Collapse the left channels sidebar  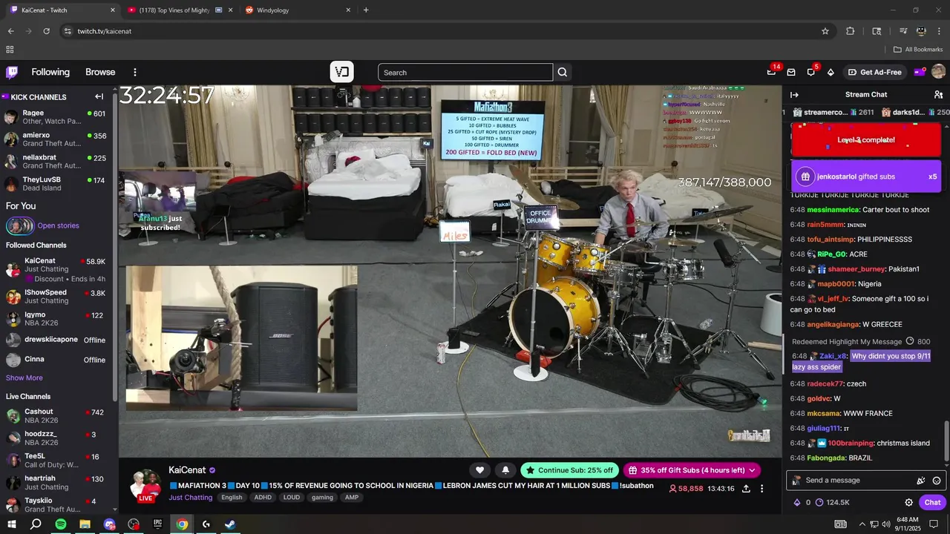[x=99, y=96]
